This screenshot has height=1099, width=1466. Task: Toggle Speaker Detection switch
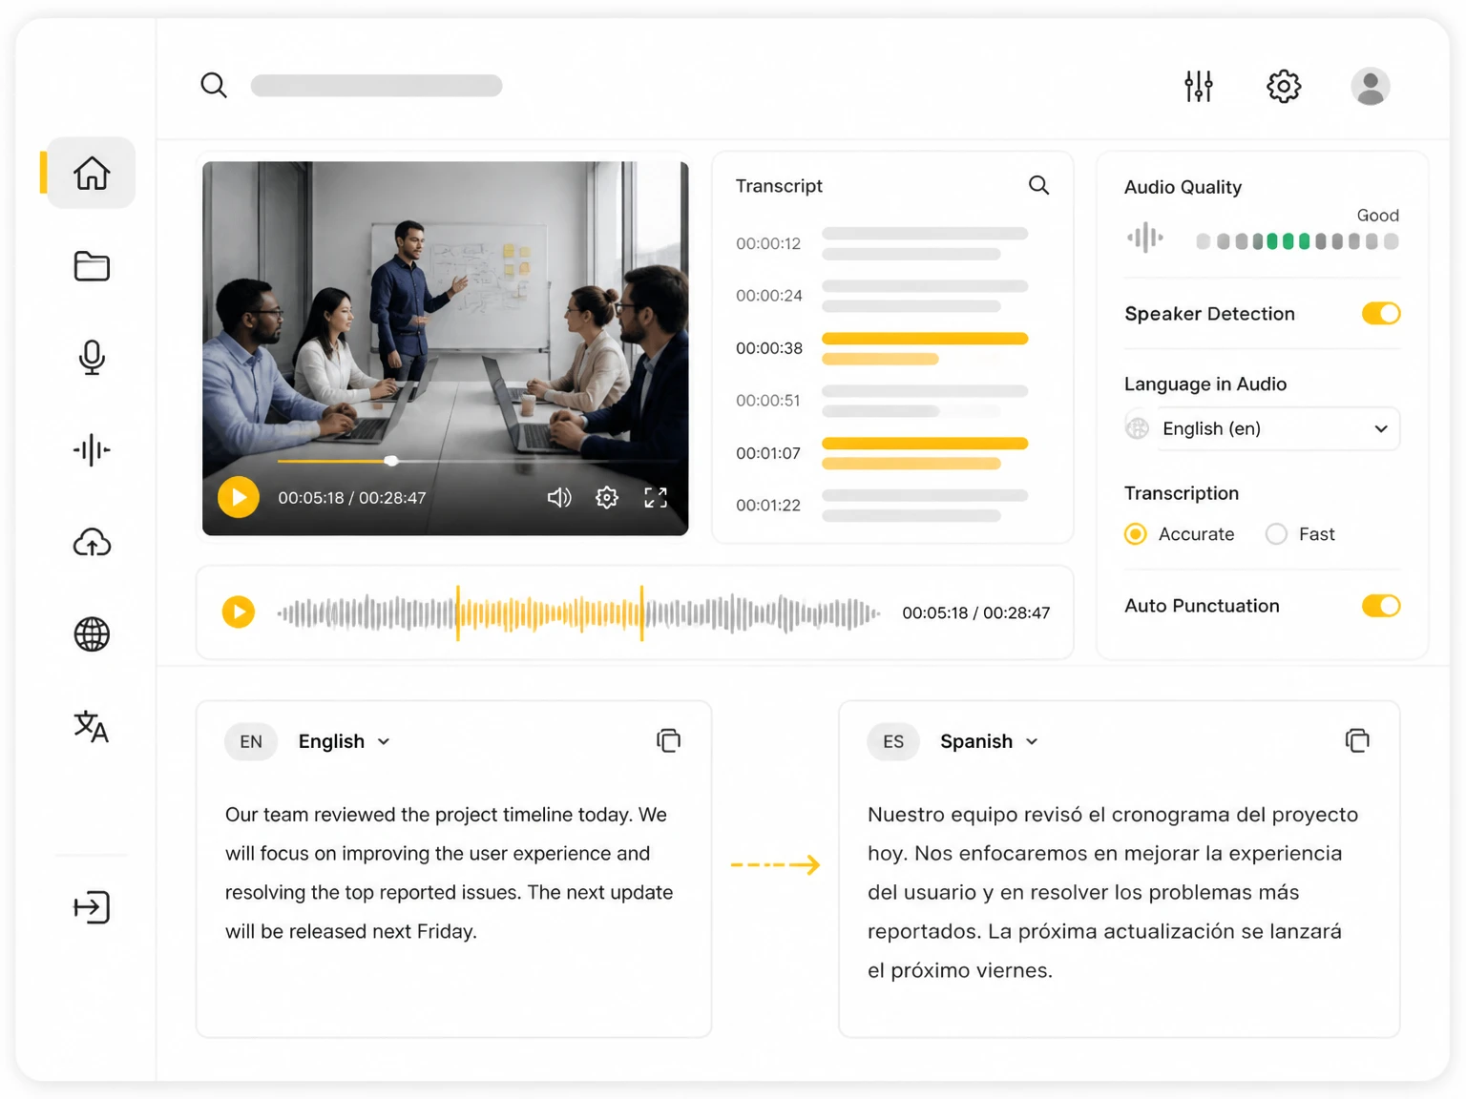point(1381,313)
